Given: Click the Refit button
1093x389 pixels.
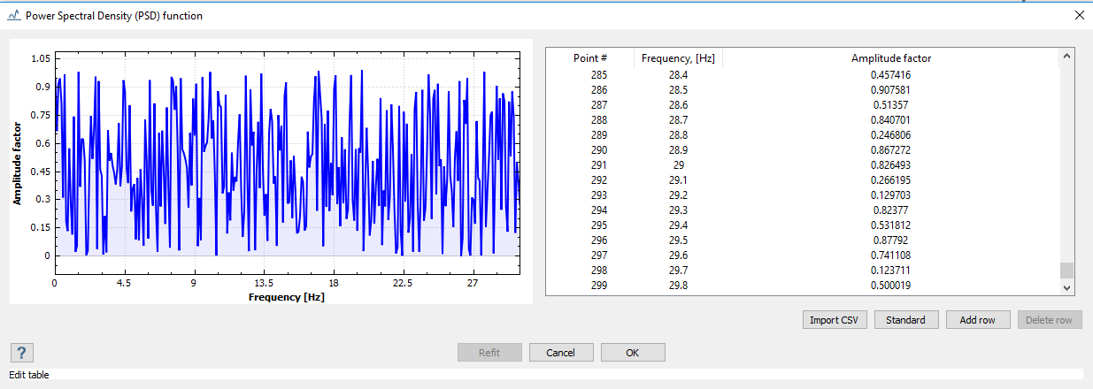Looking at the screenshot, I should point(489,353).
